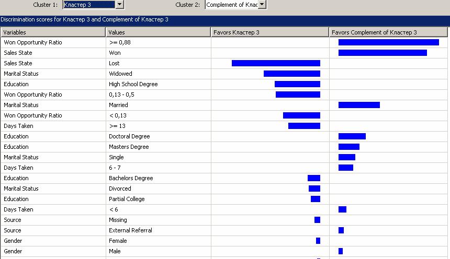450x259 pixels.
Task: Click 'Marital Status' in the Widowed row
Action: pos(21,74)
